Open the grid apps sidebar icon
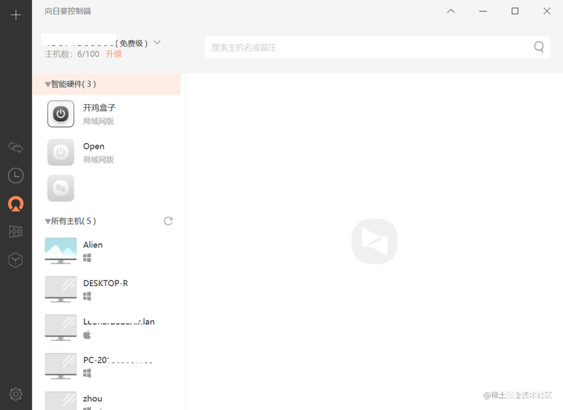 coord(15,231)
